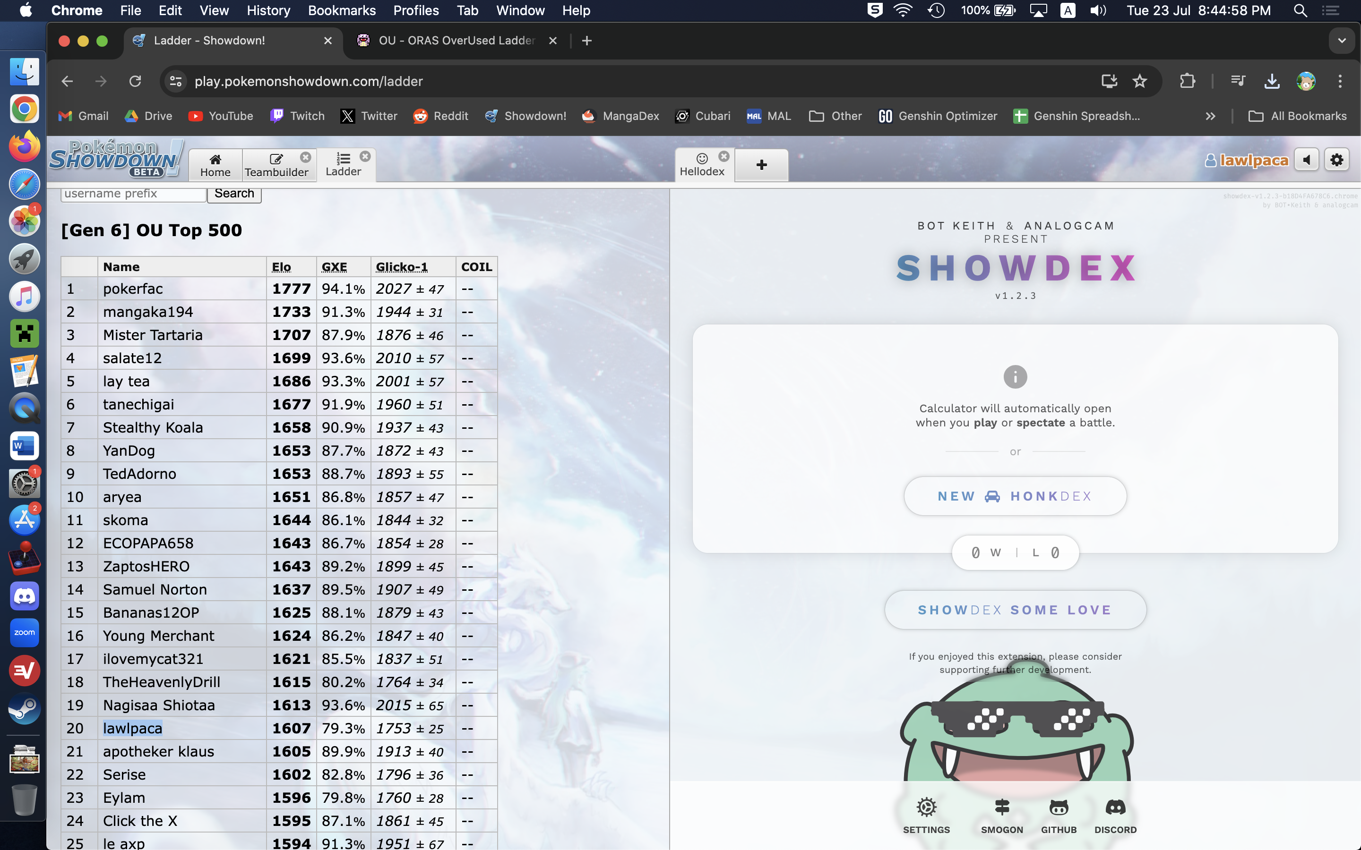
Task: Expand hidden bookmarks with the chevron
Action: pyautogui.click(x=1210, y=116)
